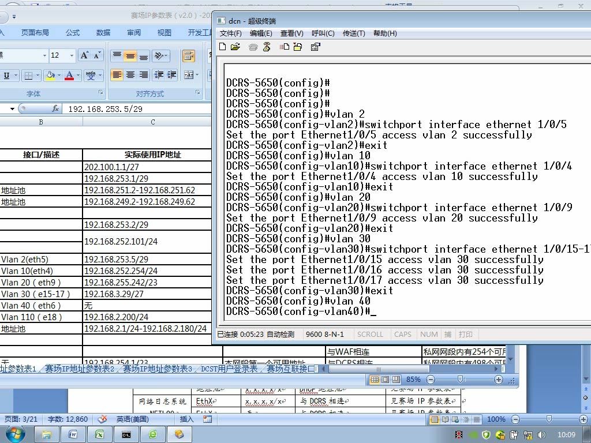Click Word language 英语(美国) status button
Screen dimensions: 591x443
click(132, 419)
